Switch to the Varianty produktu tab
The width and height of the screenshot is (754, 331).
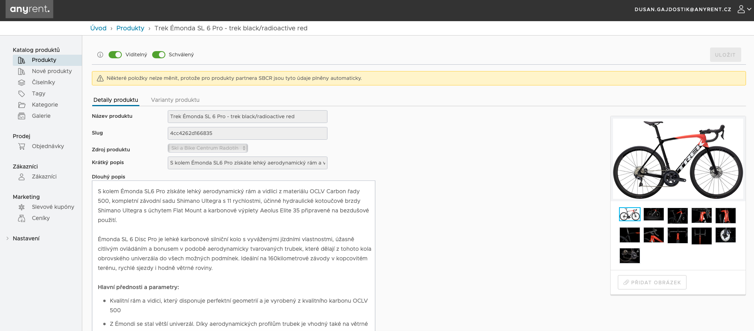(175, 100)
